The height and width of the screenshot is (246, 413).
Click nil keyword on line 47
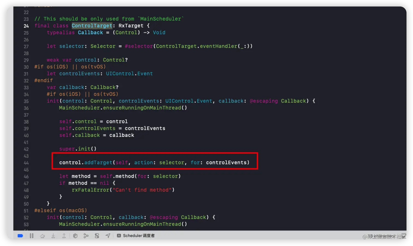click(x=104, y=183)
